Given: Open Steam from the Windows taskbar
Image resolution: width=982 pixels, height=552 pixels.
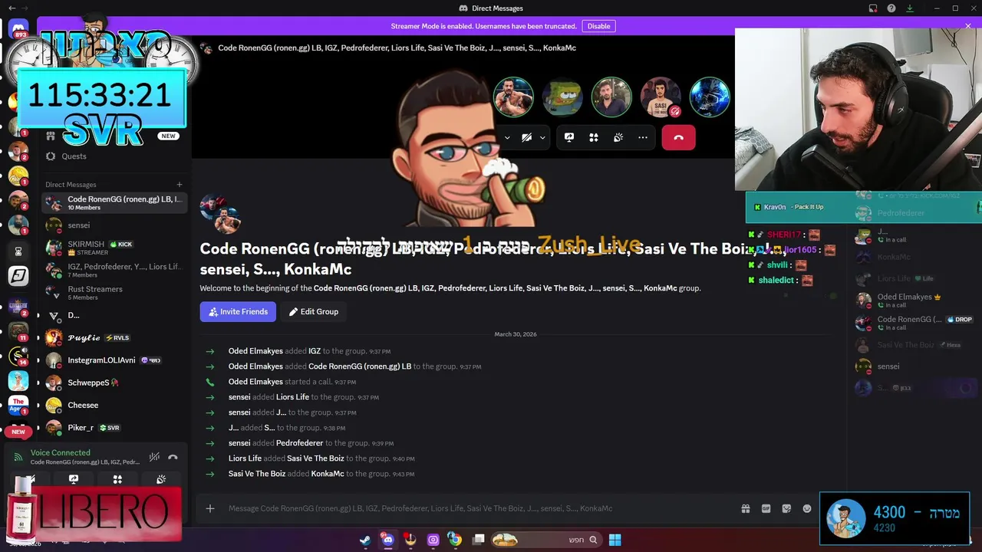Looking at the screenshot, I should 366,540.
